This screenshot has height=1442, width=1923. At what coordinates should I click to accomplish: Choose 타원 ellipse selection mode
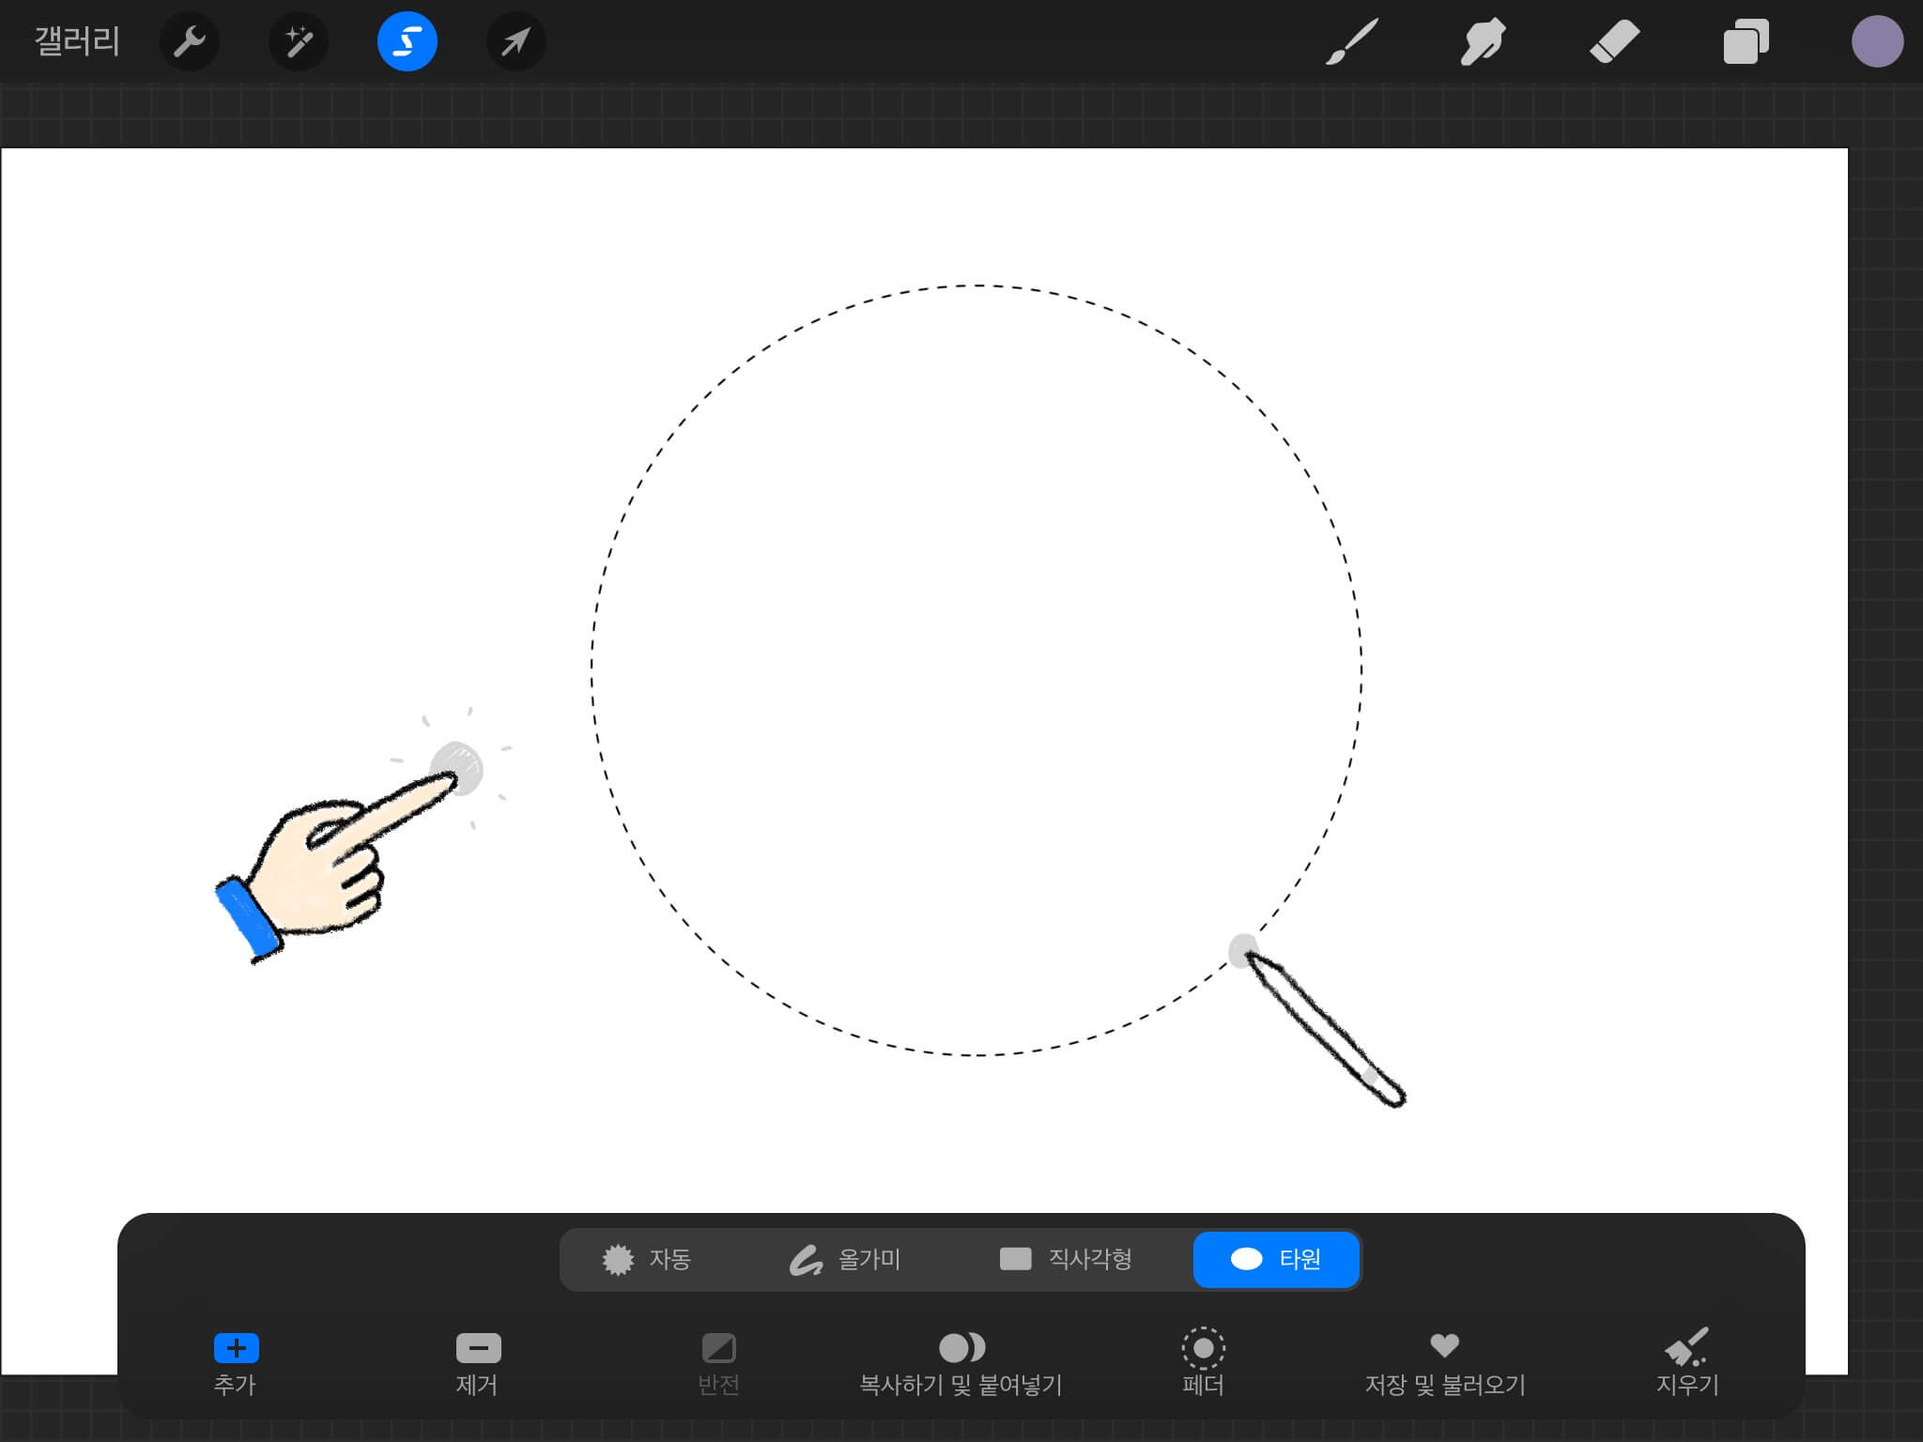(x=1276, y=1259)
